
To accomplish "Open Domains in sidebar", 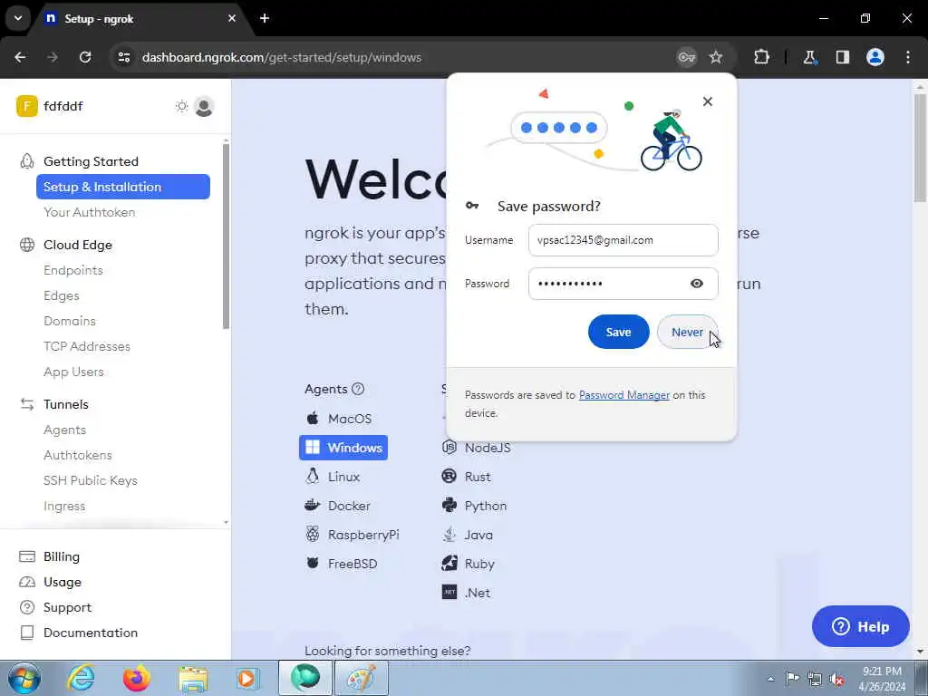I will [70, 322].
